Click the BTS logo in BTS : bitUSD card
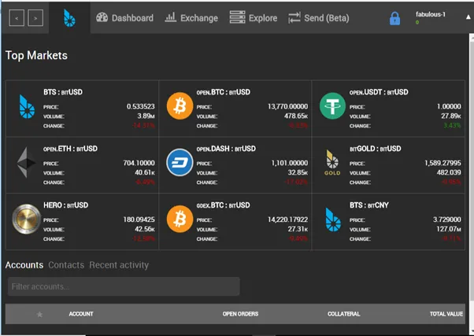The width and height of the screenshot is (474, 336). point(27,106)
